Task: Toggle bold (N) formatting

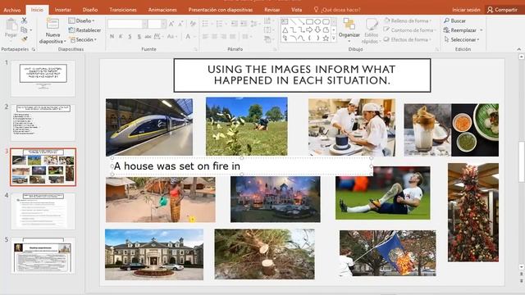Action: (112, 36)
